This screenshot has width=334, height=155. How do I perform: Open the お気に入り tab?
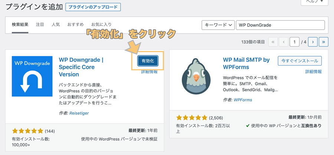pyautogui.click(x=101, y=24)
